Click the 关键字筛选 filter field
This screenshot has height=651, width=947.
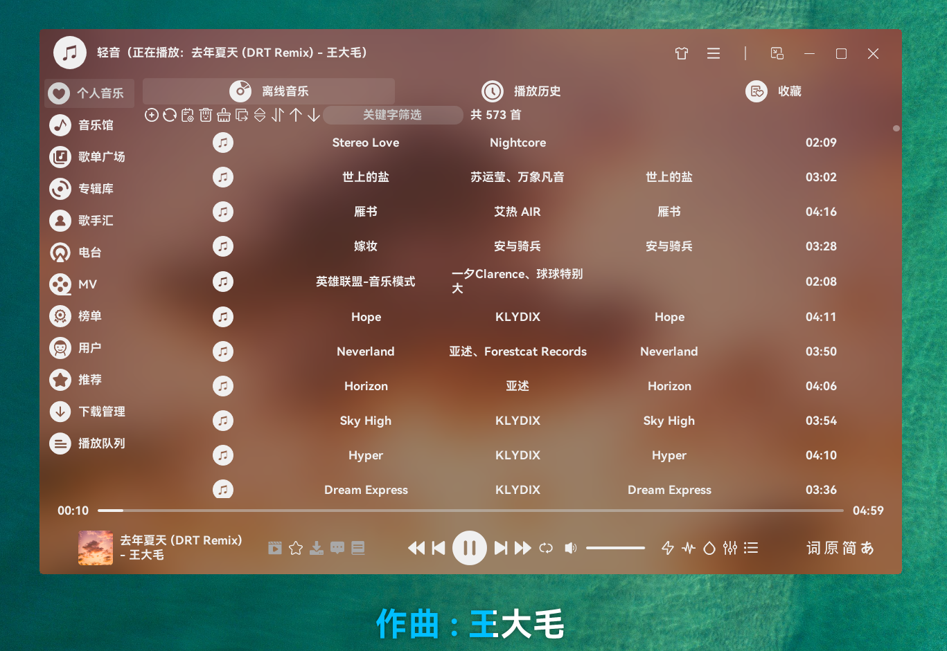[393, 115]
